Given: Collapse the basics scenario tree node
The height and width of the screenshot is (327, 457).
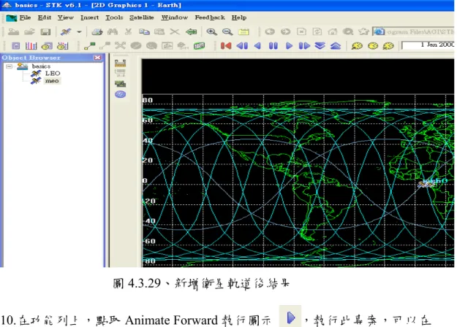Looking at the screenshot, I should [x=9, y=66].
